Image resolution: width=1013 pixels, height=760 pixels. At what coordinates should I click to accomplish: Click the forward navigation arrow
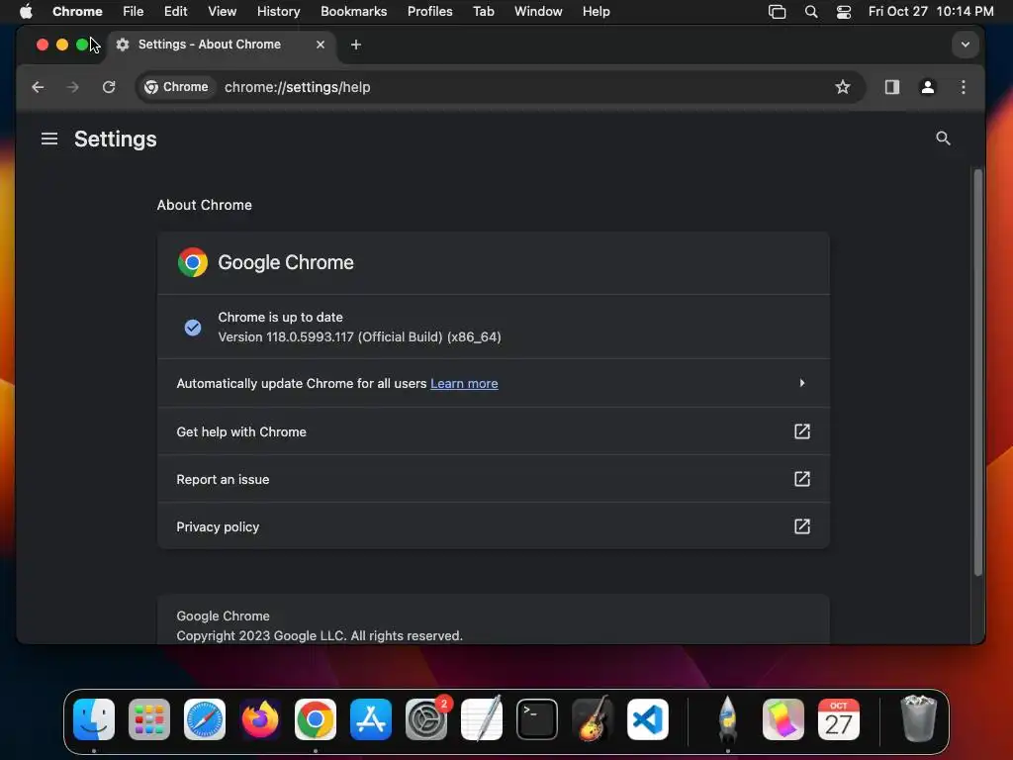click(x=72, y=87)
